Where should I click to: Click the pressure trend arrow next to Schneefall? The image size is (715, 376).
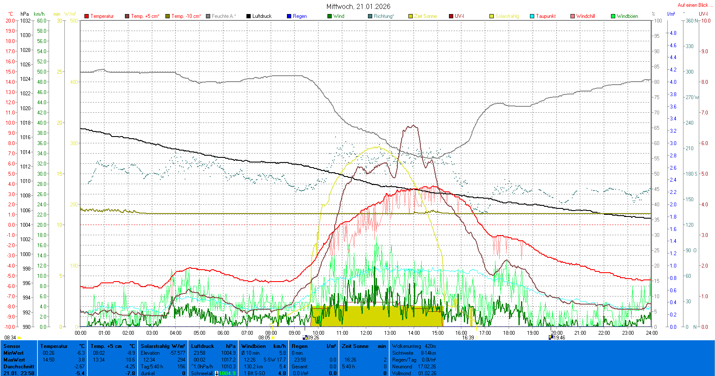217,373
